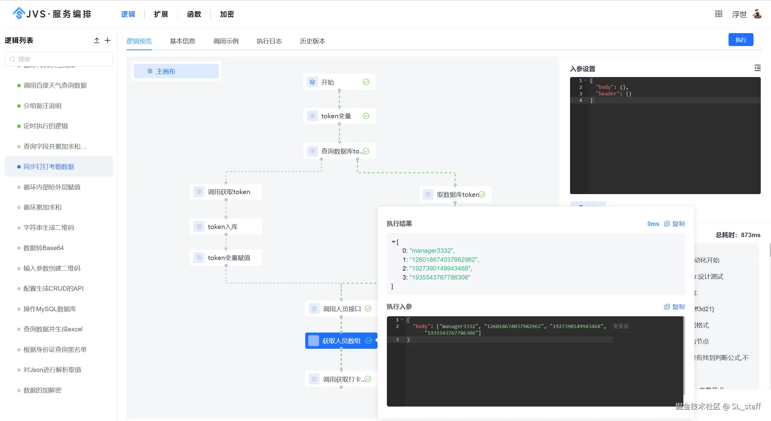
Task: Click the JVS logo icon
Action: 19,13
